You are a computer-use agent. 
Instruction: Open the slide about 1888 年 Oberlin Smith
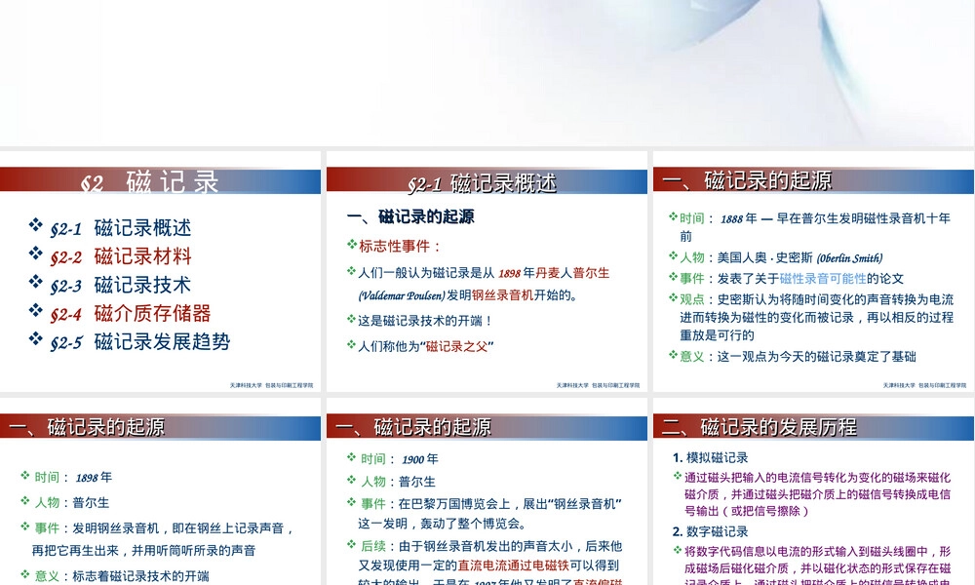pyautogui.click(x=814, y=272)
